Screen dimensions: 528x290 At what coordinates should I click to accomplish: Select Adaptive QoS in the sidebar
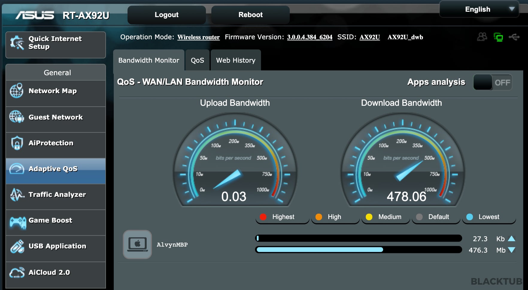56,171
